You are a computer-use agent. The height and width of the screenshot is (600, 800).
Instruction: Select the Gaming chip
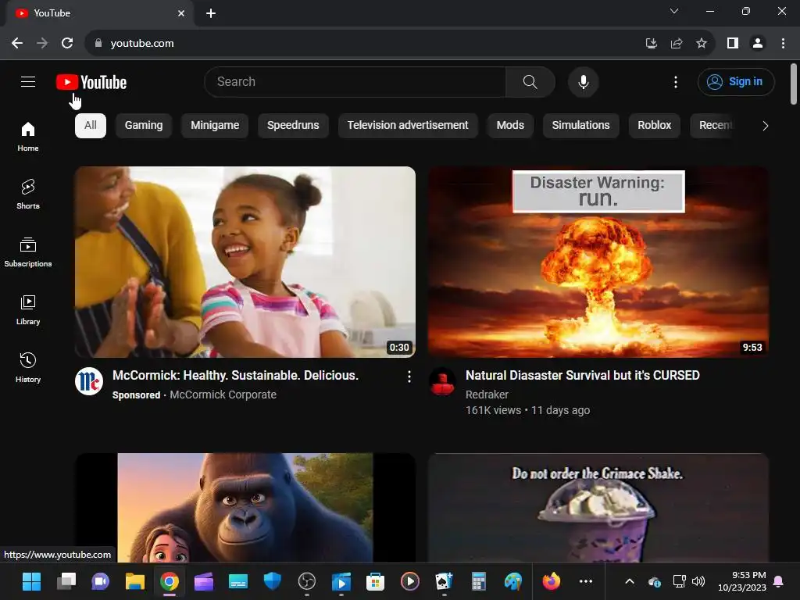click(144, 126)
